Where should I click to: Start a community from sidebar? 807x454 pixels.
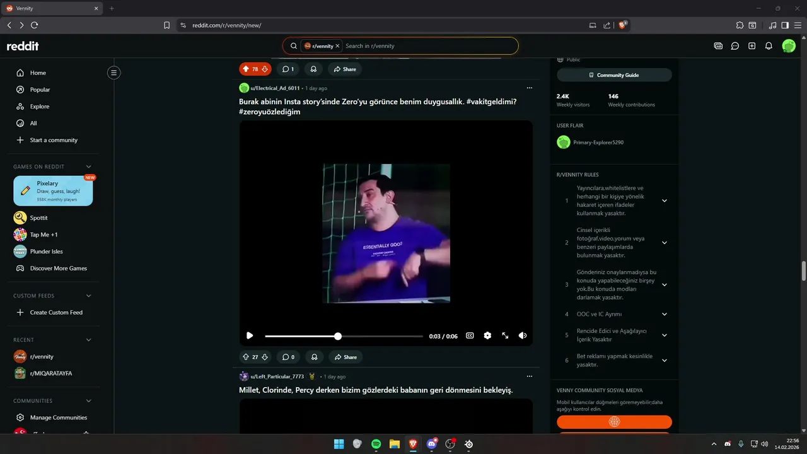pyautogui.click(x=53, y=140)
